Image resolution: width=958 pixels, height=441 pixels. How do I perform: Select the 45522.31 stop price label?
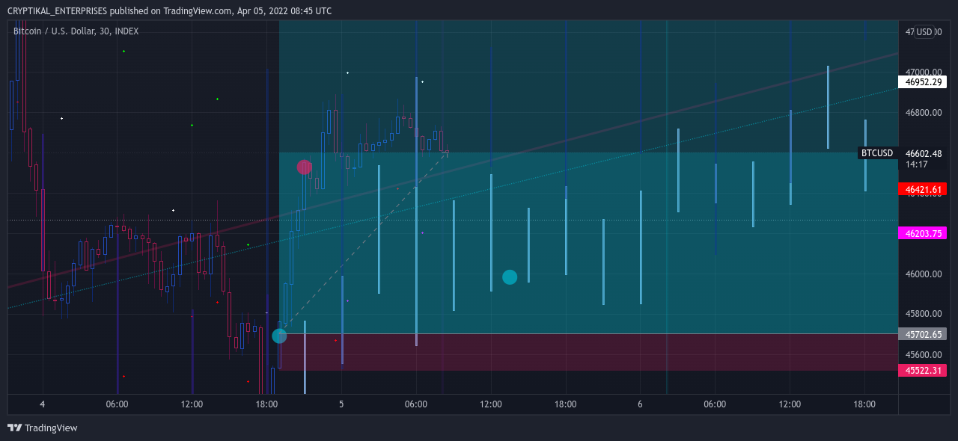tap(922, 371)
